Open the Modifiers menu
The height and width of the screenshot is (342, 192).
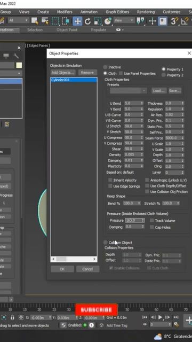pyautogui.click(x=65, y=12)
